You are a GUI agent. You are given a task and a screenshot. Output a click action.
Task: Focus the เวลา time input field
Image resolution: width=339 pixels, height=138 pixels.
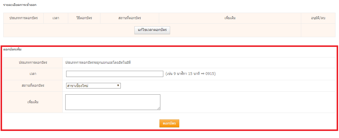pos(115,74)
